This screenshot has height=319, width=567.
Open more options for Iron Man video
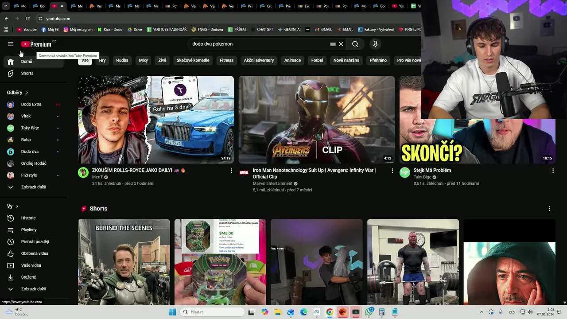tap(392, 171)
